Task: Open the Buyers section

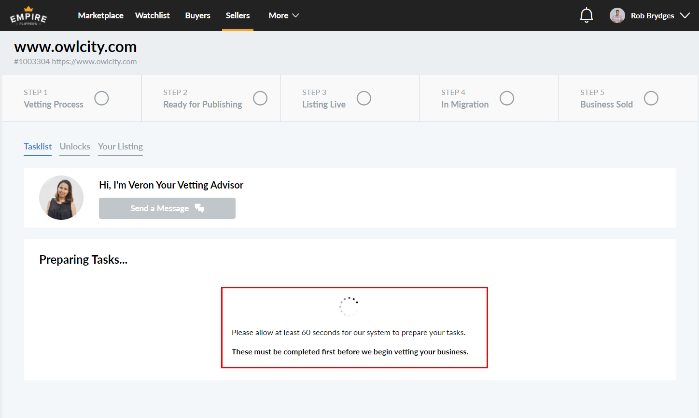Action: click(197, 15)
